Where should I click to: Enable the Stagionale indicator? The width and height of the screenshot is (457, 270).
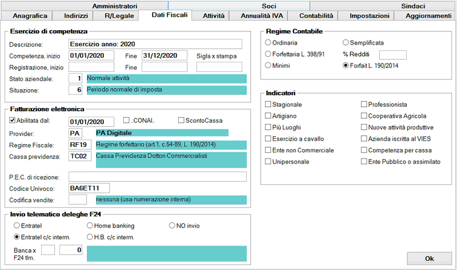[x=268, y=105]
